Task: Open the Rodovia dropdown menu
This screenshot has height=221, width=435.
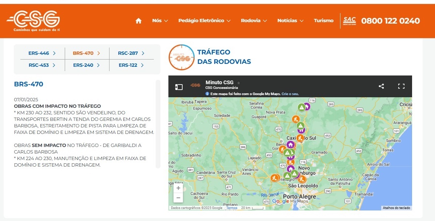Action: point(254,21)
